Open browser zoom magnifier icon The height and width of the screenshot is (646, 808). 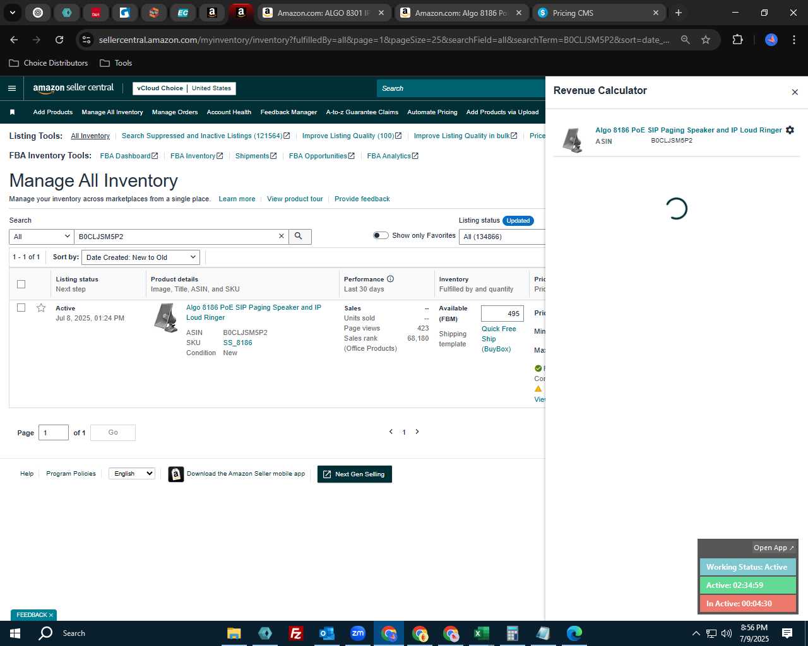685,40
